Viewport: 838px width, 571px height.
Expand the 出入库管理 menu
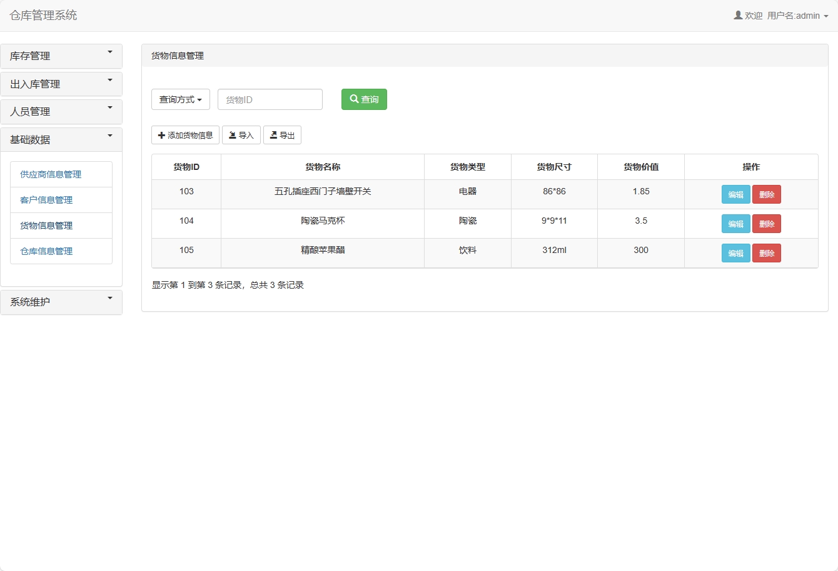[61, 83]
